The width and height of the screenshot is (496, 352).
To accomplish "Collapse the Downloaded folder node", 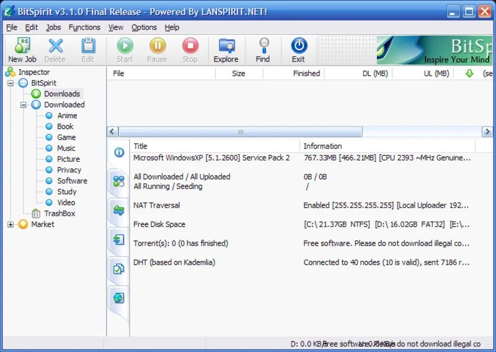I will [x=24, y=105].
